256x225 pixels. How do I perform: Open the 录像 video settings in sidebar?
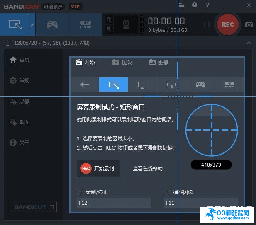20,101
